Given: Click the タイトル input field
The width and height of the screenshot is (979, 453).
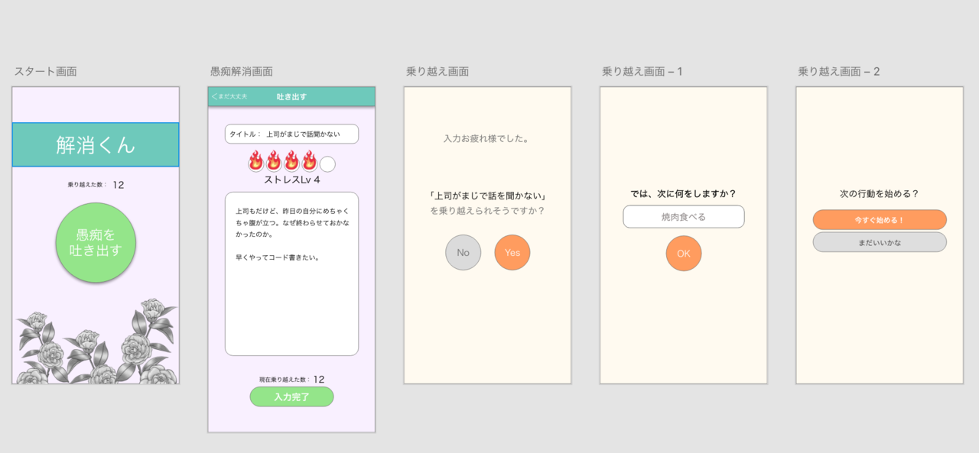Looking at the screenshot, I should pos(291,134).
